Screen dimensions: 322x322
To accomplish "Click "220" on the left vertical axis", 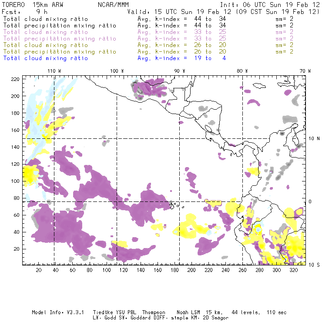I will click(15, 79).
